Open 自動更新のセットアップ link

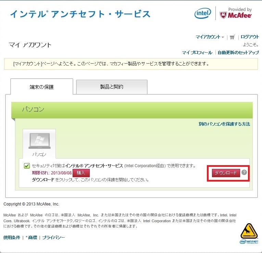pos(238,53)
